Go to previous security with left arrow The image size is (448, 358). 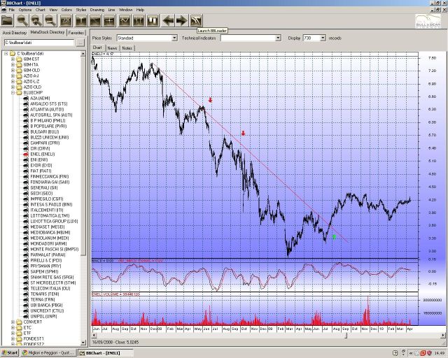(x=168, y=20)
